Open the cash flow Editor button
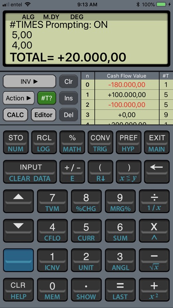This screenshot has height=308, width=173. [43, 115]
